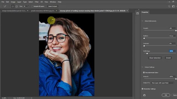Viewport: 177px width, 99px height.
Task: Click the Smooth value field
Action: click(x=172, y=28)
